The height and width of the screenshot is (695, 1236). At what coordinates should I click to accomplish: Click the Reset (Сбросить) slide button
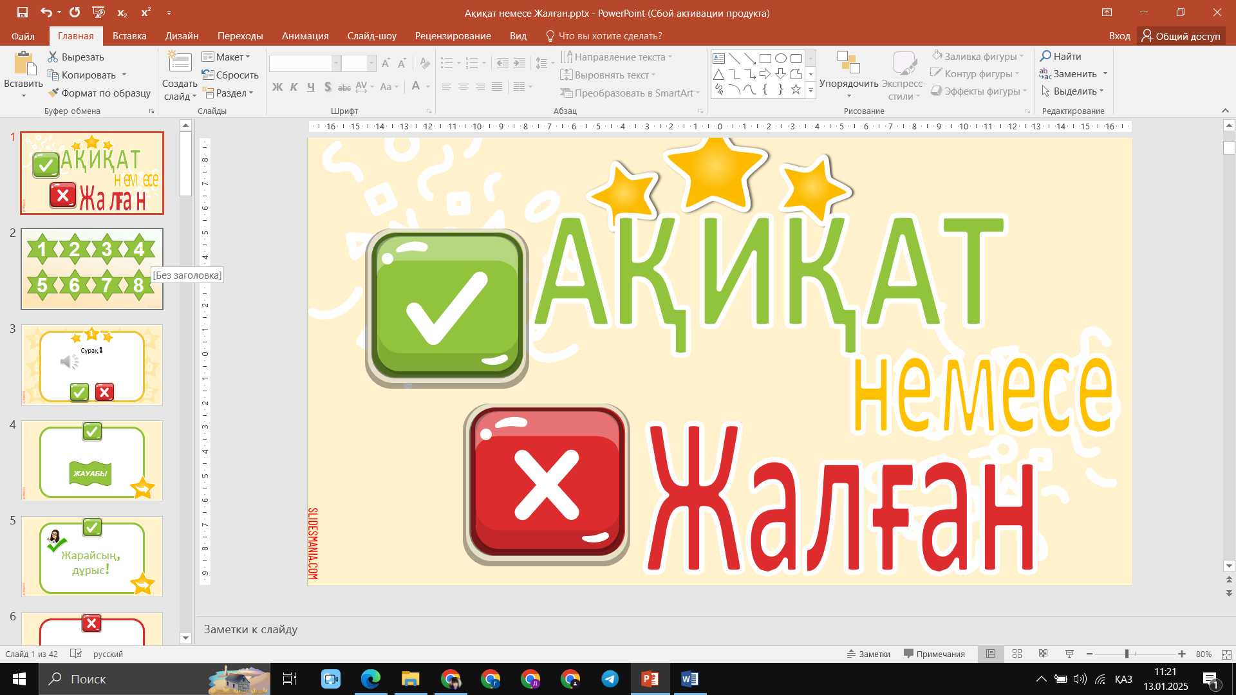pos(230,75)
